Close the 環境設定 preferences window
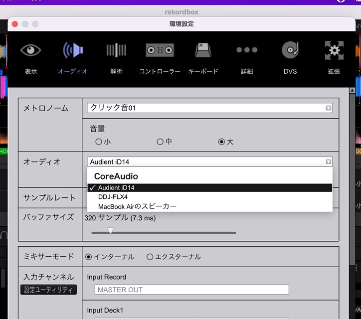Image resolution: width=361 pixels, height=319 pixels. pos(15,24)
